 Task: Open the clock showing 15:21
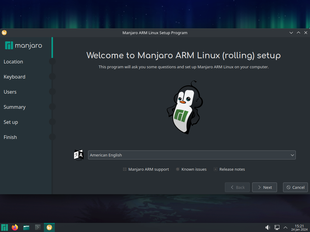(x=299, y=227)
